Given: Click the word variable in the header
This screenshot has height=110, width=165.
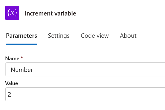Looking at the screenshot, I should (x=65, y=13).
